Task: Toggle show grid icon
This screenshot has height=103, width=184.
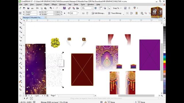Action: point(105,8)
